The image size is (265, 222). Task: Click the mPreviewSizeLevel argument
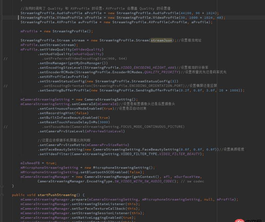pos(105,131)
